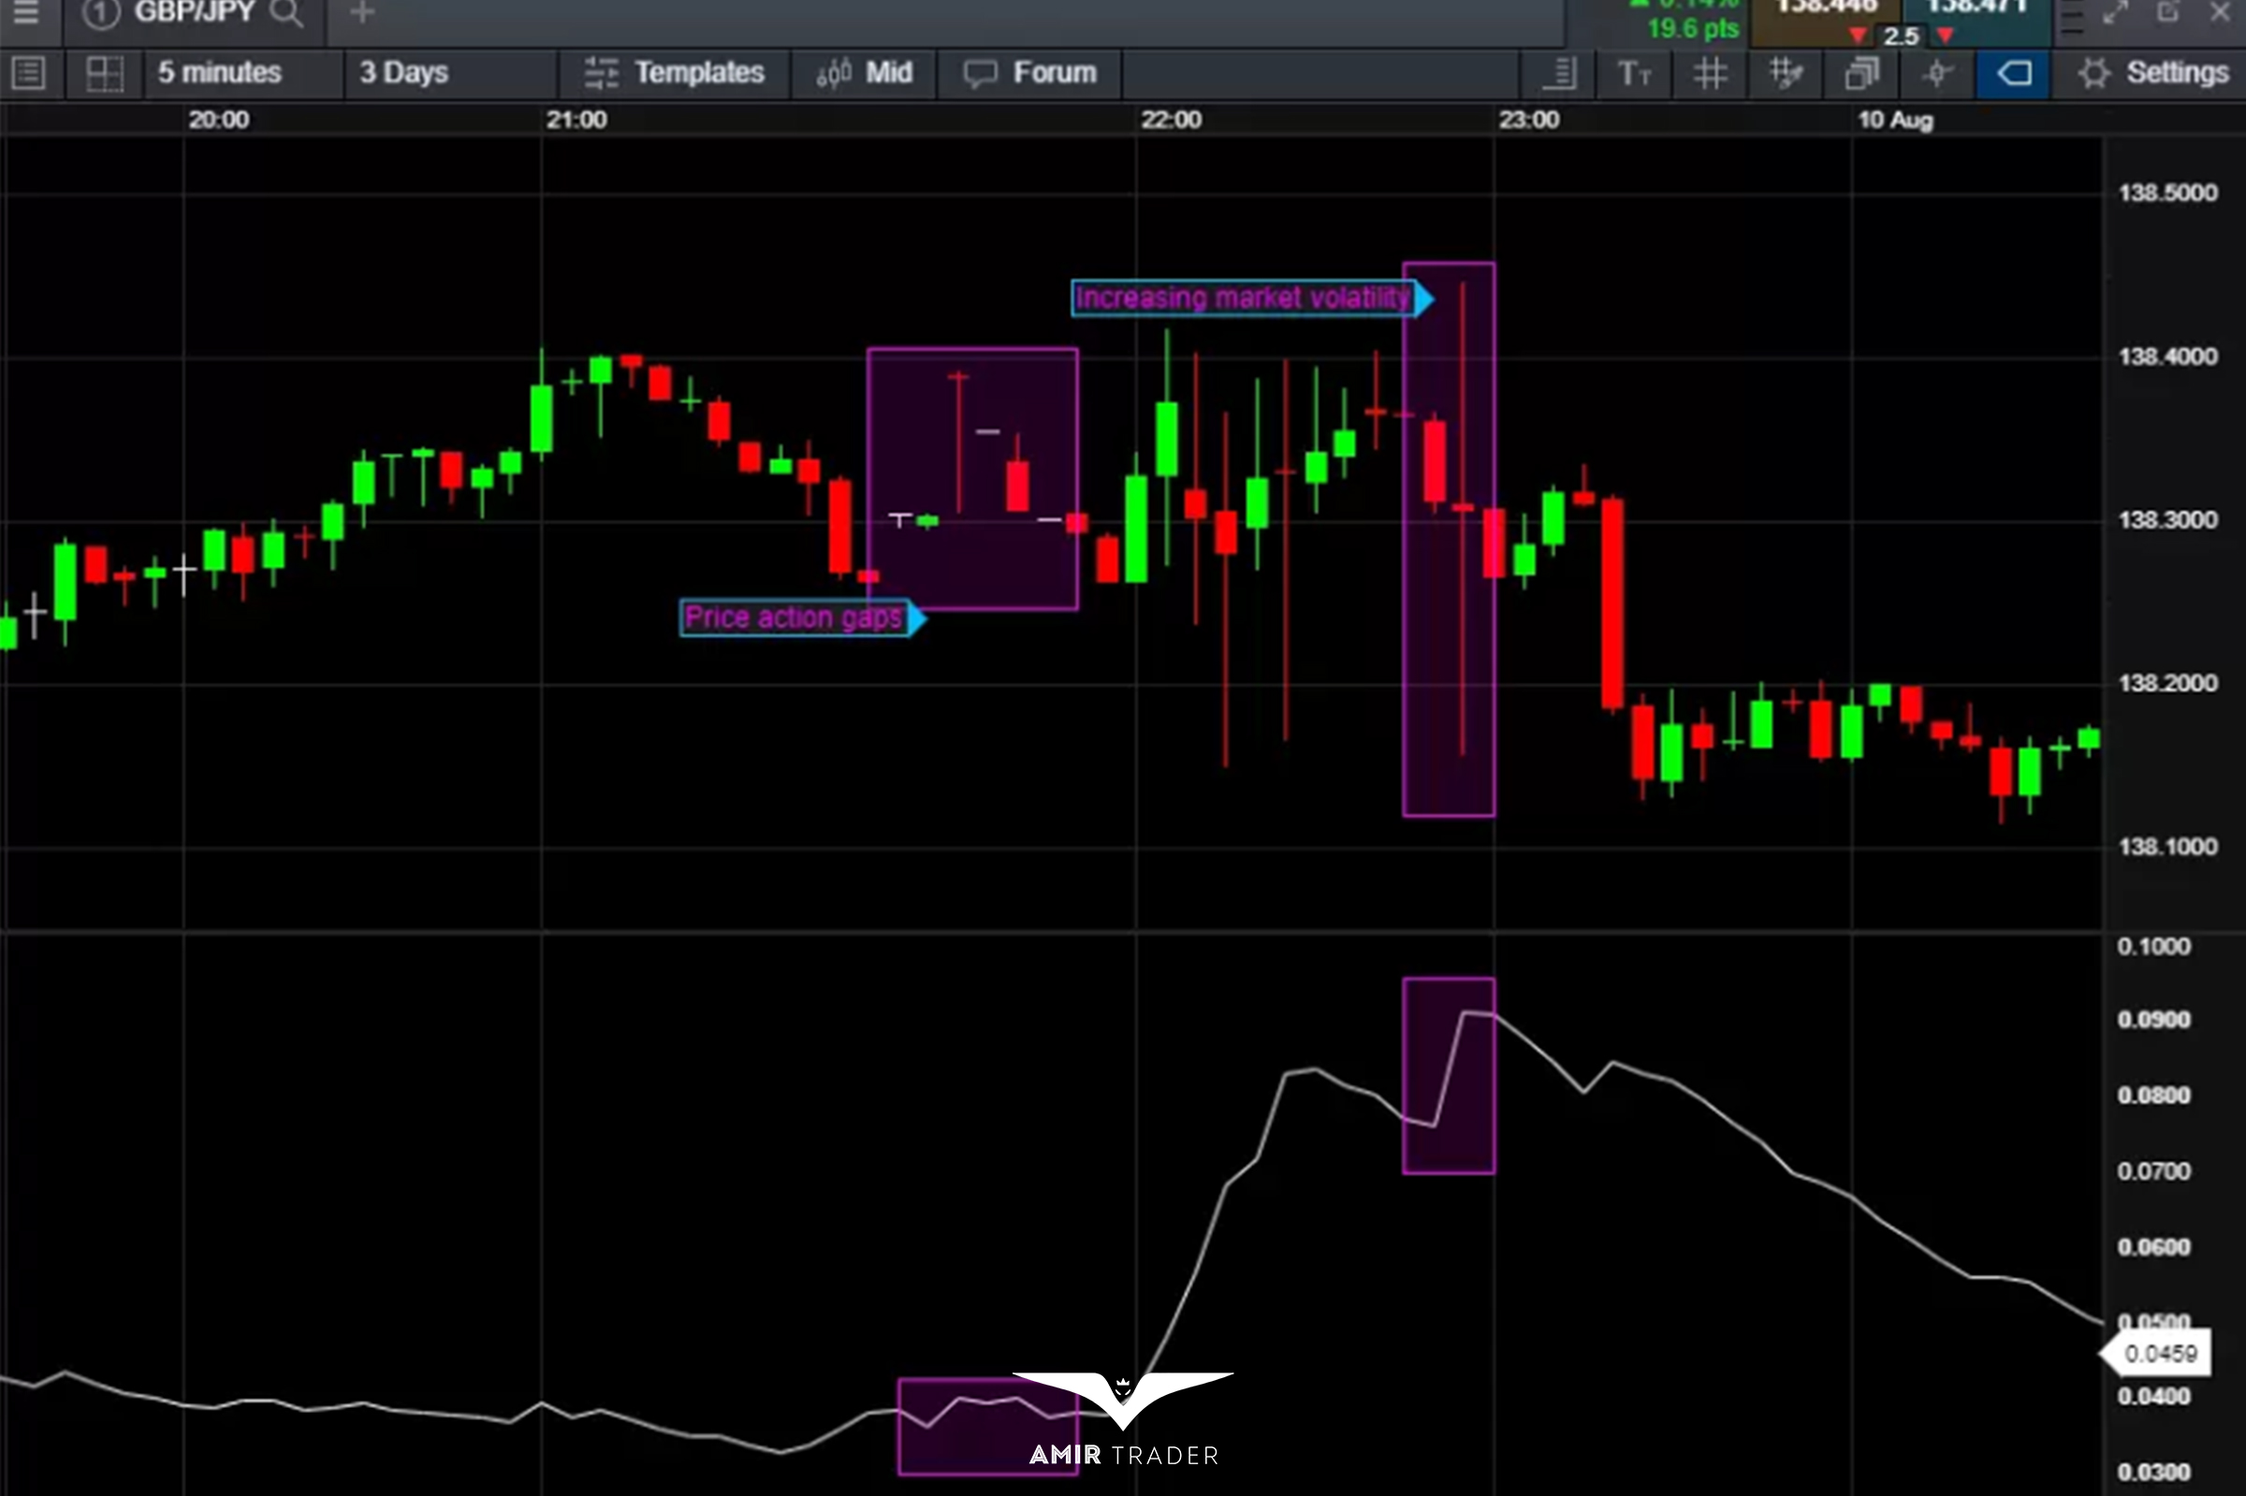Image resolution: width=2246 pixels, height=1496 pixels.
Task: Click the 22:00 time axis label
Action: click(1172, 120)
